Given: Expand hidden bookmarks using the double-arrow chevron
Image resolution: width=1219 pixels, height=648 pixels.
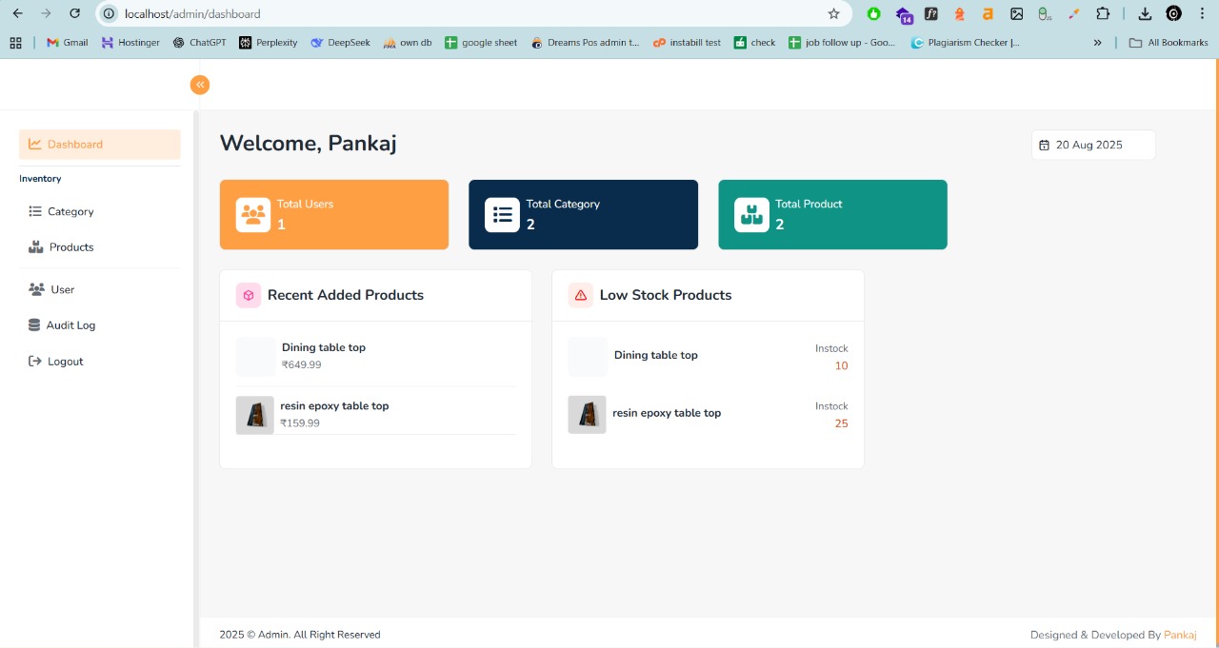Looking at the screenshot, I should click(1098, 42).
